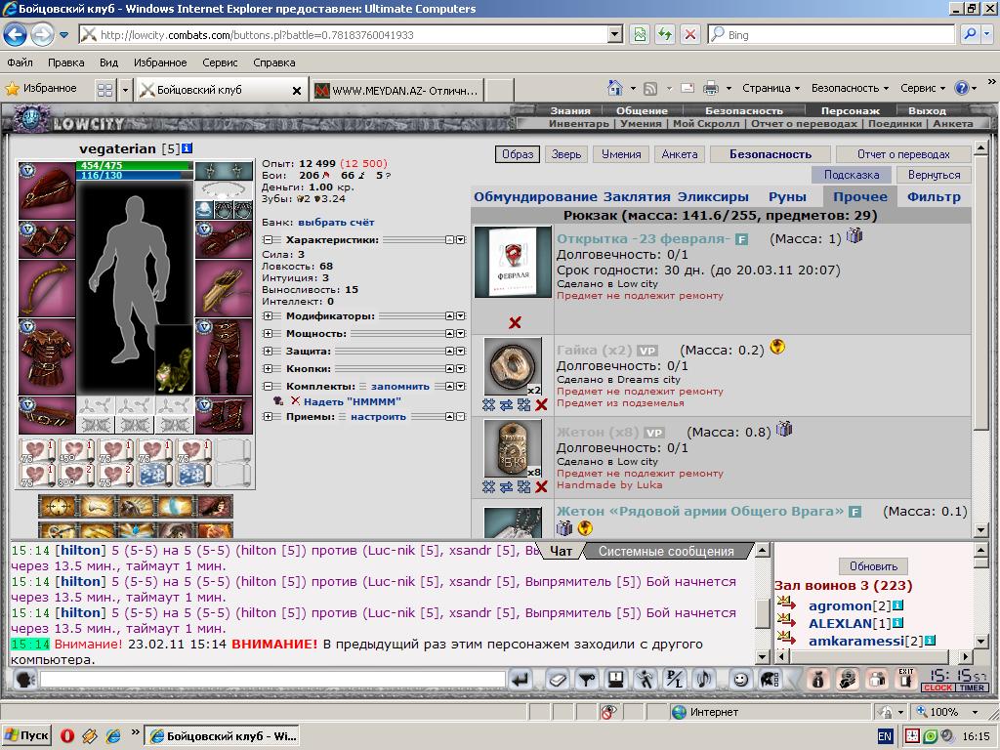Click the equipped leather armor slot
Screen dimensions: 1000x750
(47, 356)
